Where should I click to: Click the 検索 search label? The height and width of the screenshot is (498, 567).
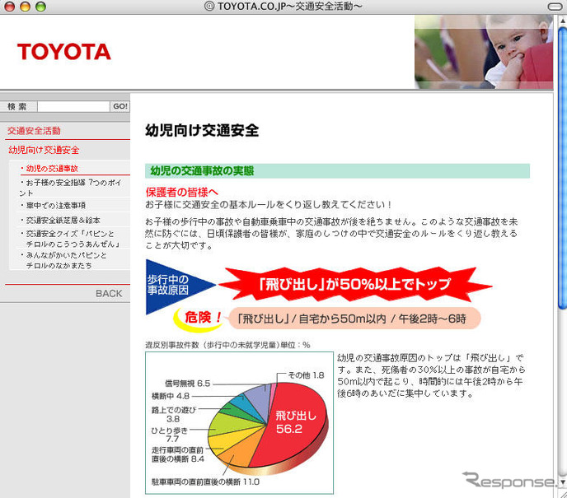coord(17,106)
